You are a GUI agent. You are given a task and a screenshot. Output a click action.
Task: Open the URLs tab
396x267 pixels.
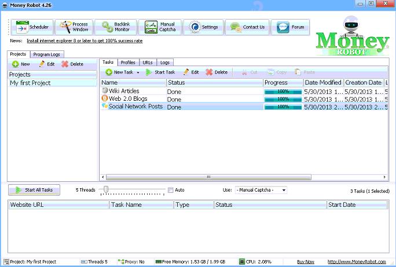(x=148, y=63)
